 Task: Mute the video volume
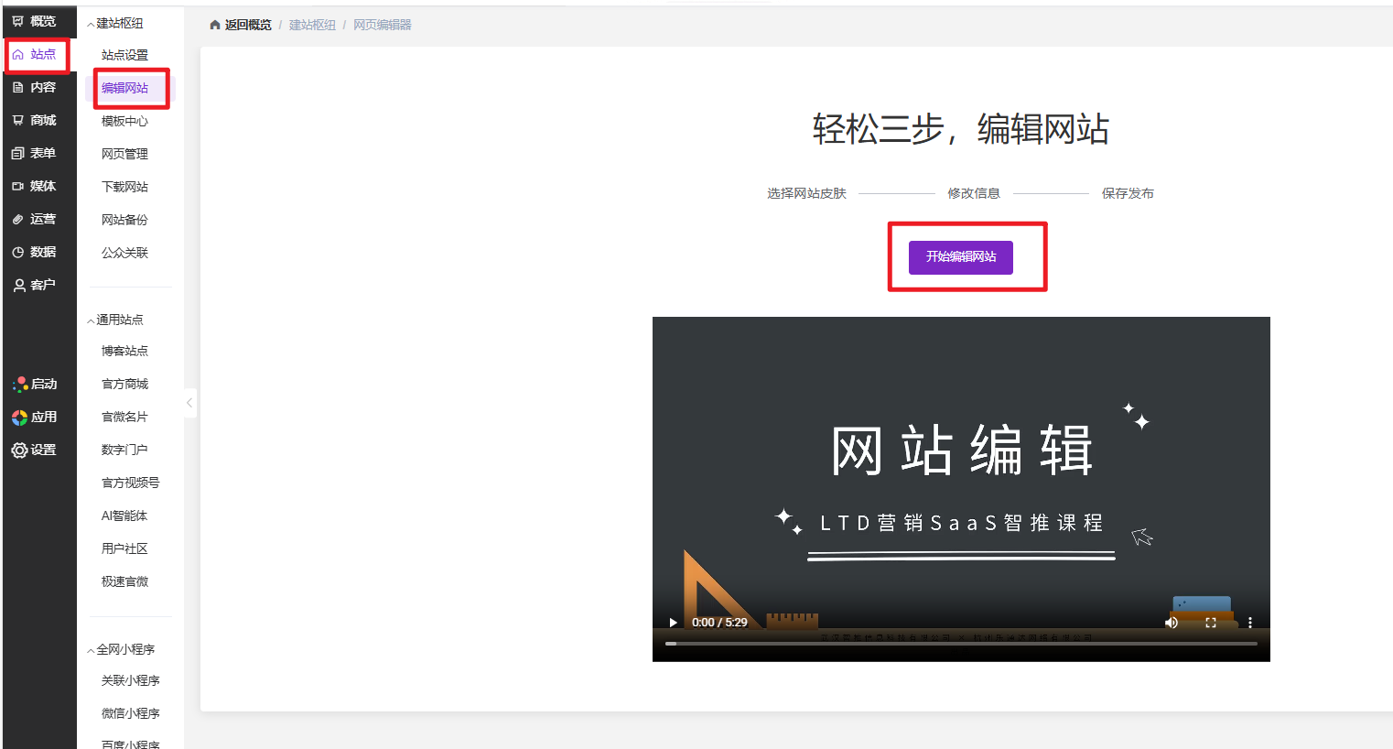pos(1171,623)
